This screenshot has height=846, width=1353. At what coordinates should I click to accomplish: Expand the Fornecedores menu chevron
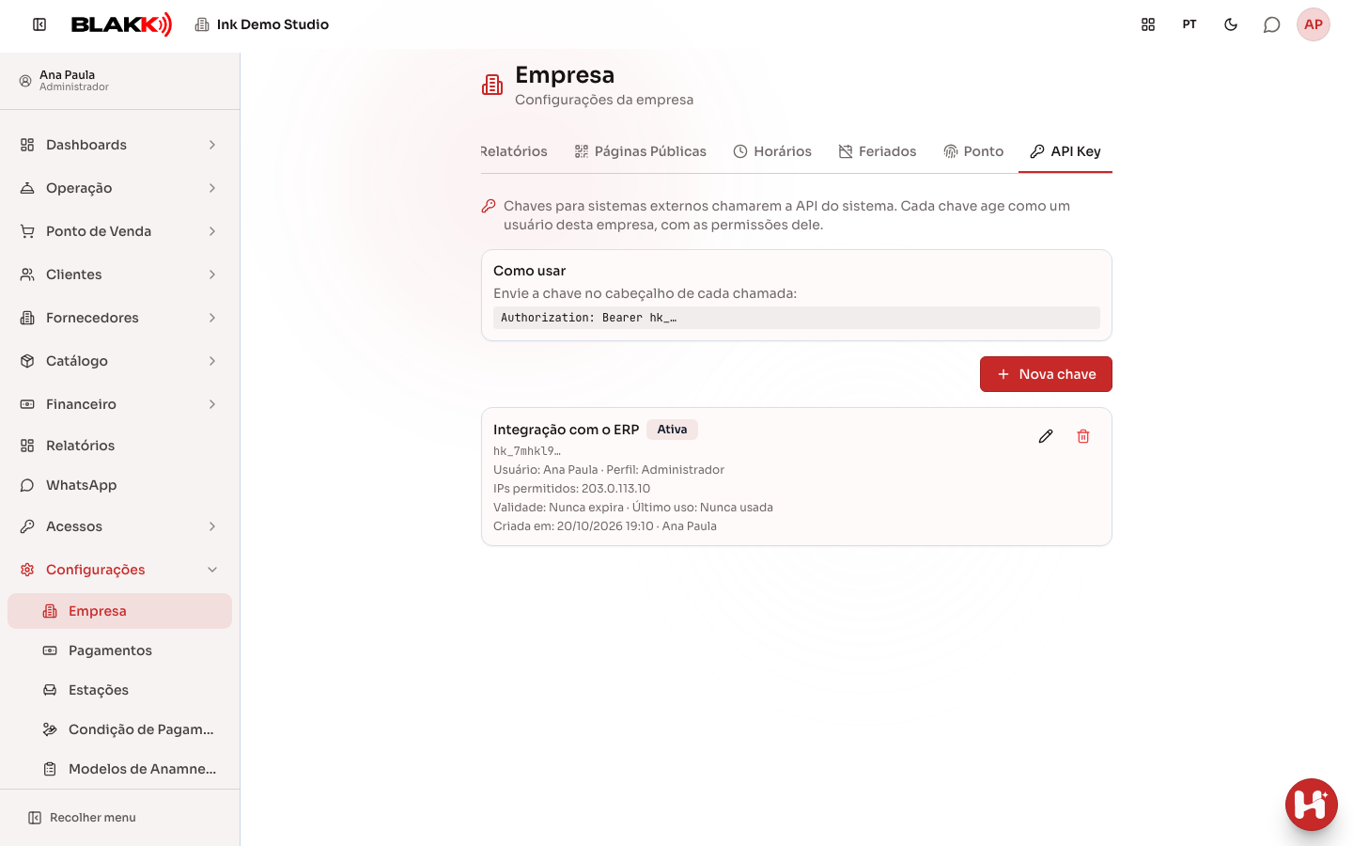pos(212,318)
